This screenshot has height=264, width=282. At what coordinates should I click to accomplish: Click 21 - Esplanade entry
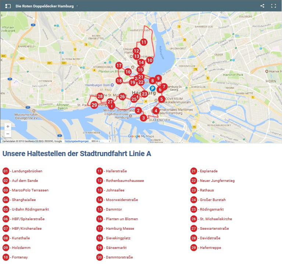[204, 171]
